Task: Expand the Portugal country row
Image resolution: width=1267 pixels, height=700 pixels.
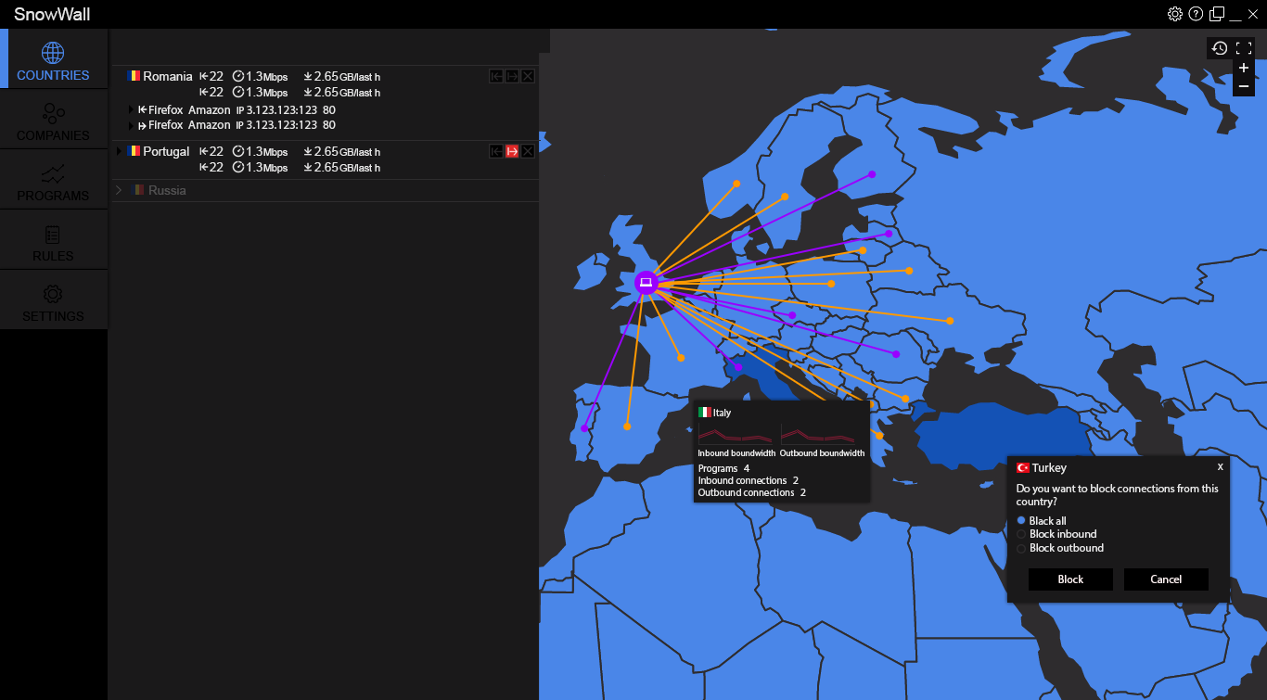Action: [x=119, y=151]
